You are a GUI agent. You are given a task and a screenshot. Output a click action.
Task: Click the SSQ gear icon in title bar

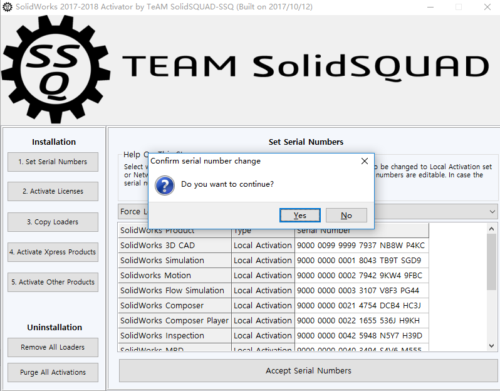(x=8, y=7)
